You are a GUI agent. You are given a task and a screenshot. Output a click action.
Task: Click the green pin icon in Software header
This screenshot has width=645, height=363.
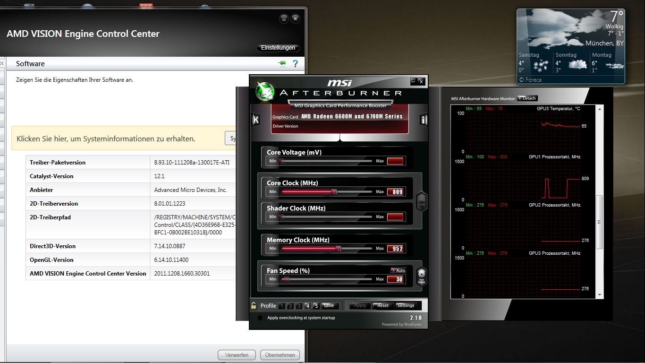tap(282, 63)
